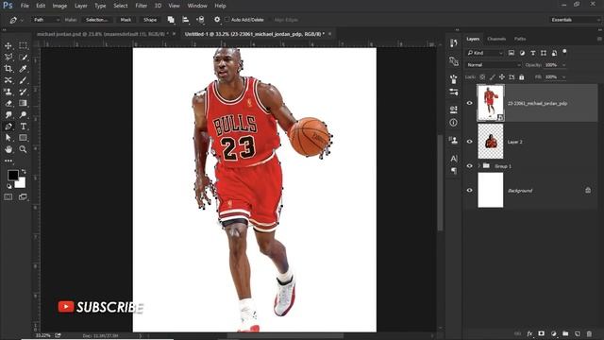604x340 pixels.
Task: Expand the Group 1 folder
Action: (x=479, y=166)
